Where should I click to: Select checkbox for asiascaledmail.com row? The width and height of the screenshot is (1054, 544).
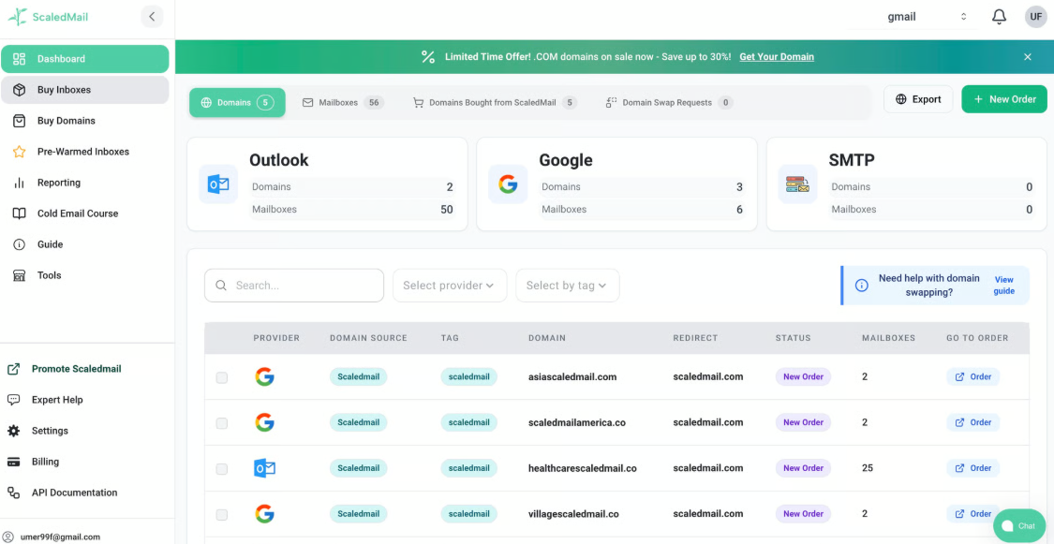click(222, 377)
